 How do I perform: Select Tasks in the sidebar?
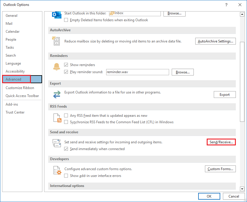click(x=22, y=47)
